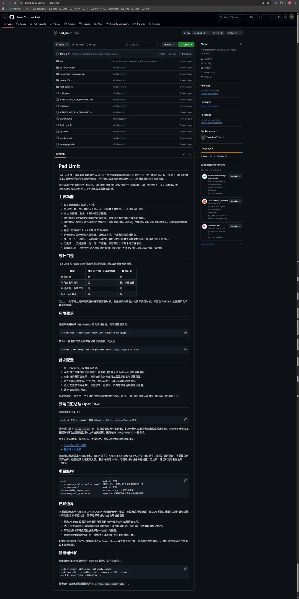The image size is (299, 599).
Task: Open the build.gradle file
Action: point(66,125)
